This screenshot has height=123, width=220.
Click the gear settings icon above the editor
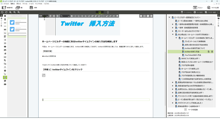point(141,16)
